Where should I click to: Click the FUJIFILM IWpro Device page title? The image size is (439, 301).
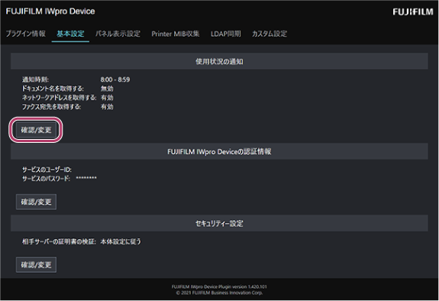tap(50, 11)
